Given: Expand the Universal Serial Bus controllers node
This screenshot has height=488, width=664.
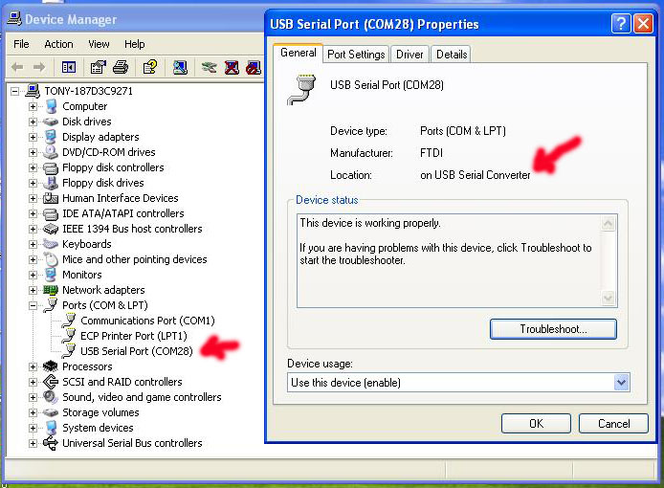Looking at the screenshot, I should [33, 443].
